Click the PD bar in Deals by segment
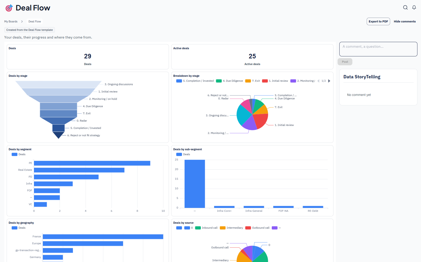The image size is (421, 262). (x=66, y=177)
